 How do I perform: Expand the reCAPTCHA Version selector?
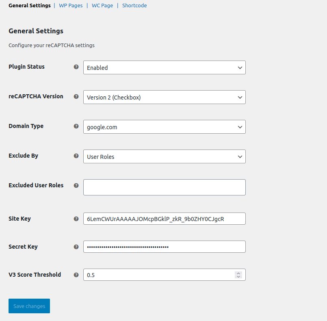(164, 97)
